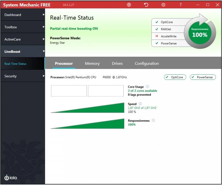222x185 pixels.
Task: Click 'Partial real-time boosting ON' text
Action: tap(74, 29)
